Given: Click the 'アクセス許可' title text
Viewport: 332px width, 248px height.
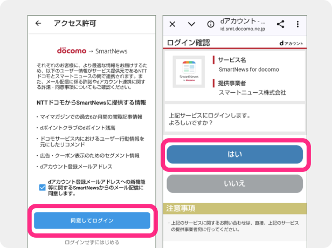Looking at the screenshot, I should (x=75, y=23).
